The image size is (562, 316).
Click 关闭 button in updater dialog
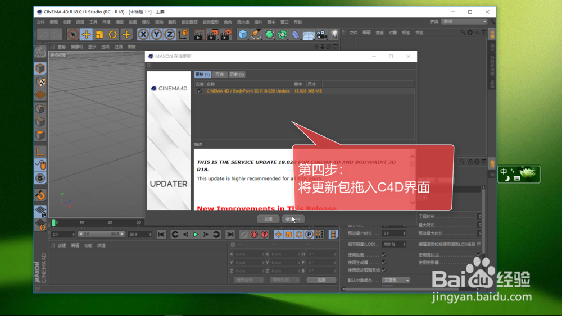pos(268,219)
